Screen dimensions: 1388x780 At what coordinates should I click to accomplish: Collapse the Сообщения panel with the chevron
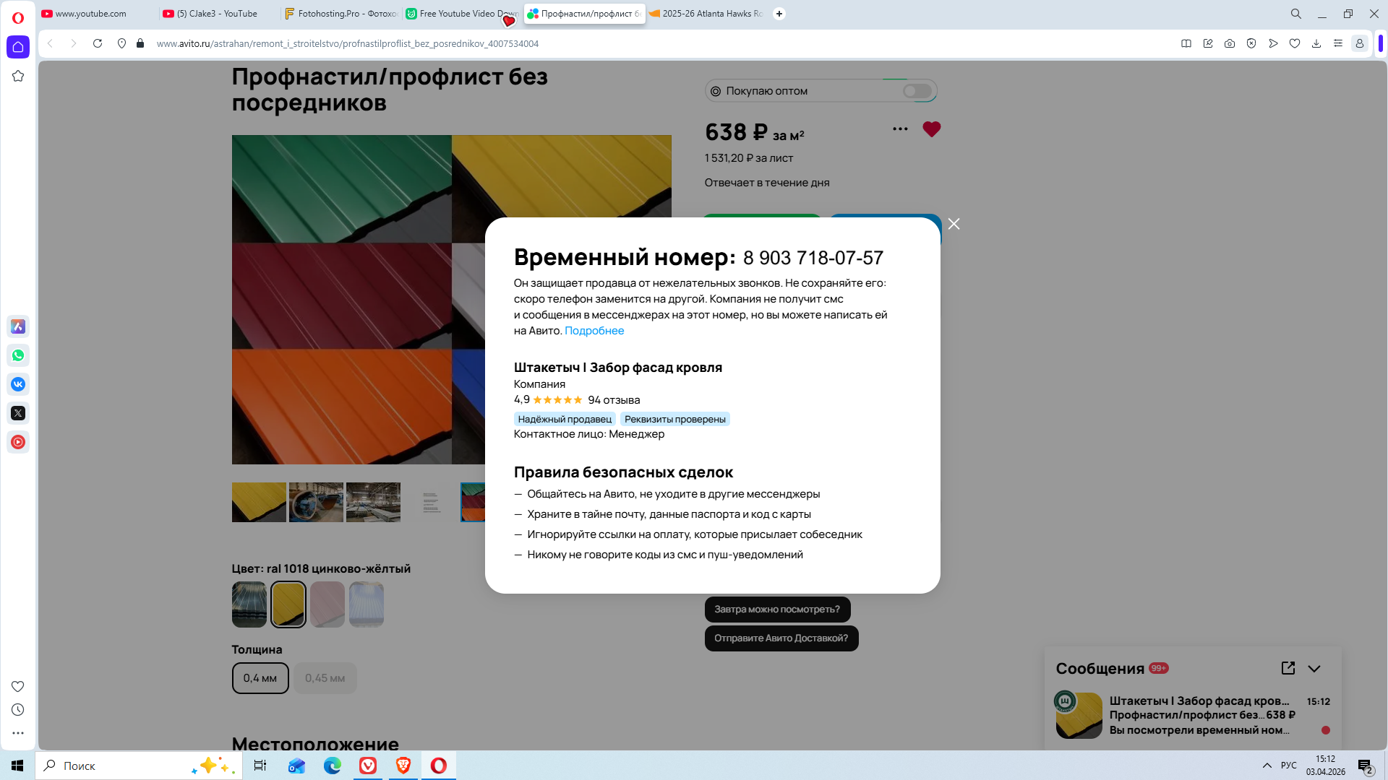click(1314, 669)
